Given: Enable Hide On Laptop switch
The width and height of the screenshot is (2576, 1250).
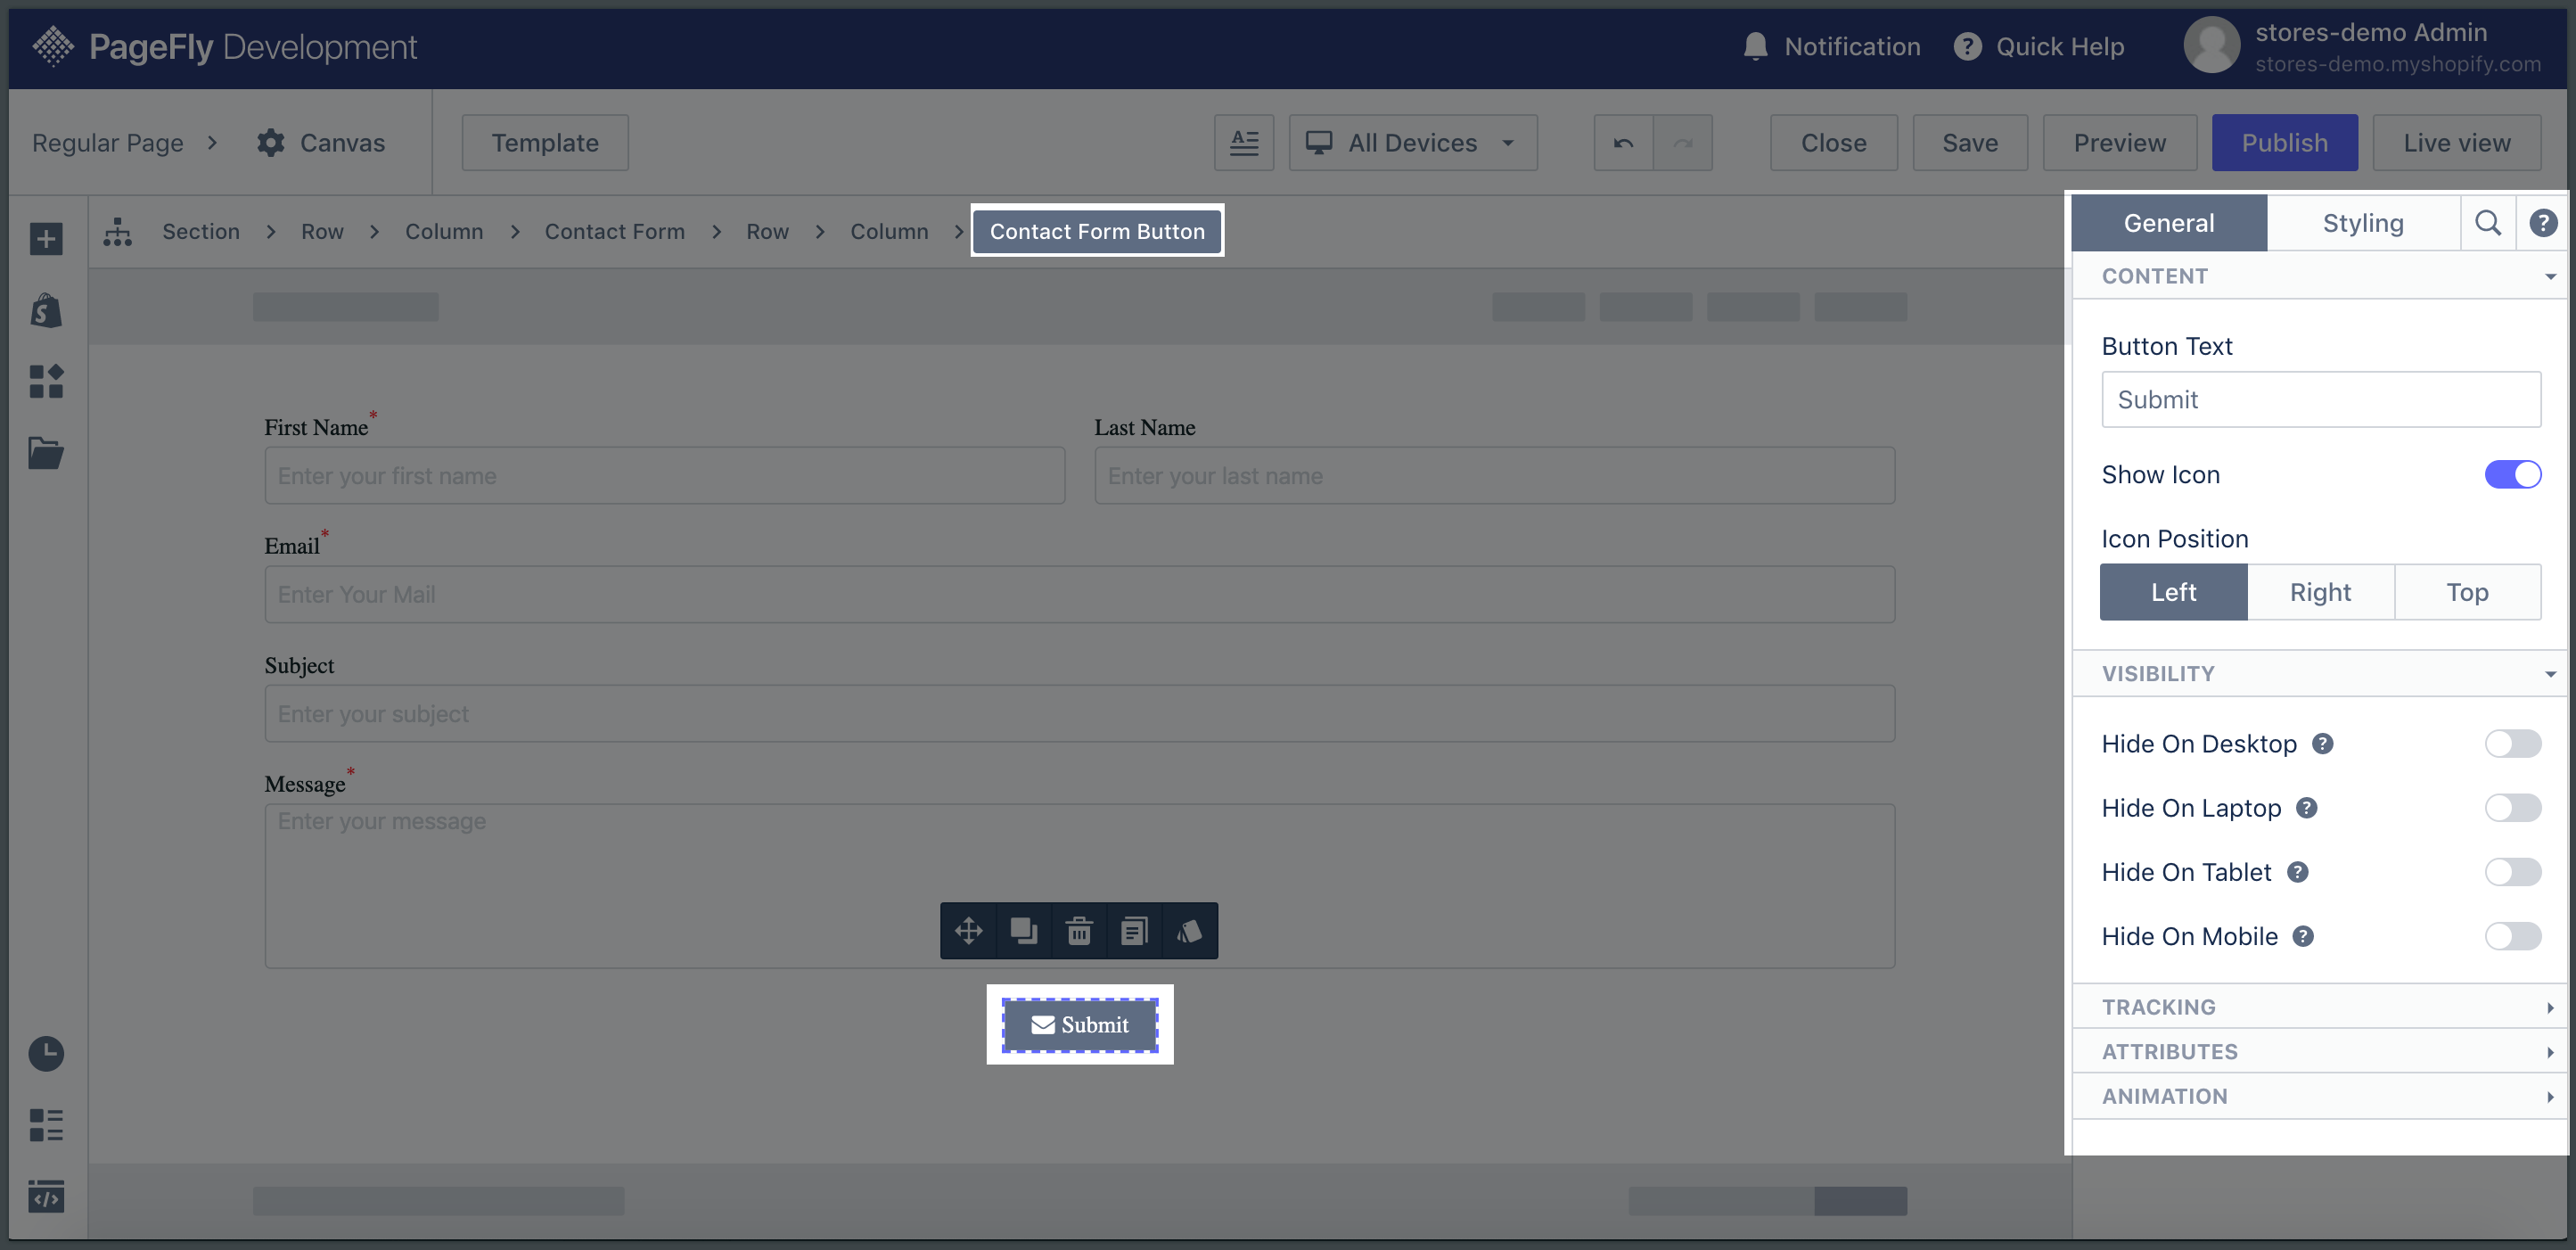Looking at the screenshot, I should pos(2512,808).
